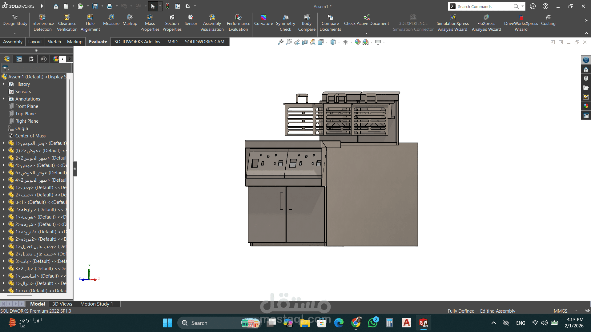Open the Appearances color wheel in task pane
This screenshot has height=332, width=591.
[x=586, y=106]
